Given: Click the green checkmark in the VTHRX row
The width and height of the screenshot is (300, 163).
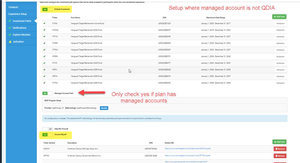Looking at the screenshot, I should [x=44, y=43].
